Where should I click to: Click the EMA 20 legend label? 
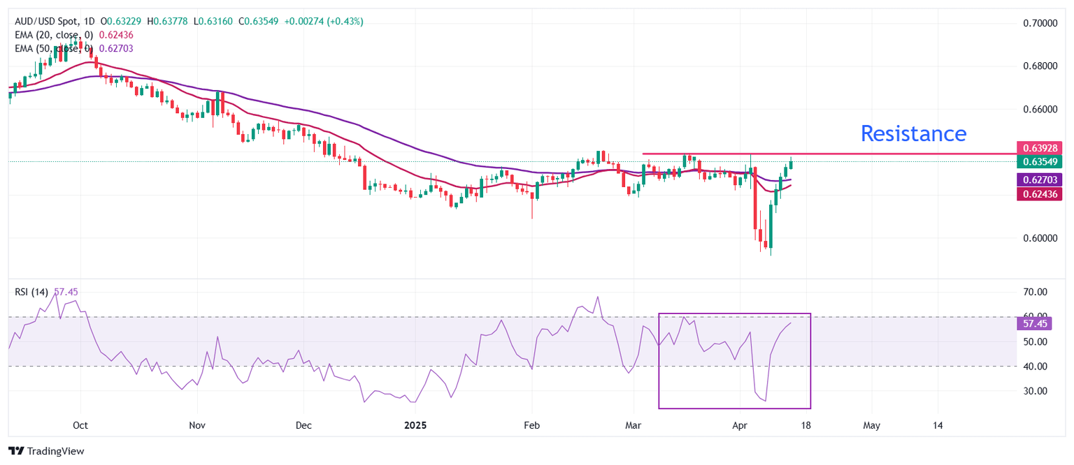point(54,35)
